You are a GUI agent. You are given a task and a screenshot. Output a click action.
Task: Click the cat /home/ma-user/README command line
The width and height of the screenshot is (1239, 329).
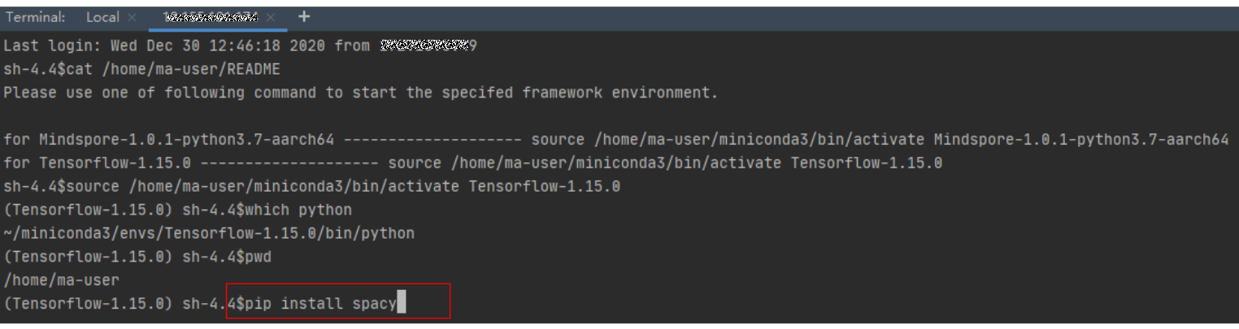point(142,69)
